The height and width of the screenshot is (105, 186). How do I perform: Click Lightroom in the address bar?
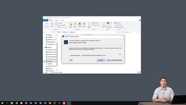coord(72,32)
